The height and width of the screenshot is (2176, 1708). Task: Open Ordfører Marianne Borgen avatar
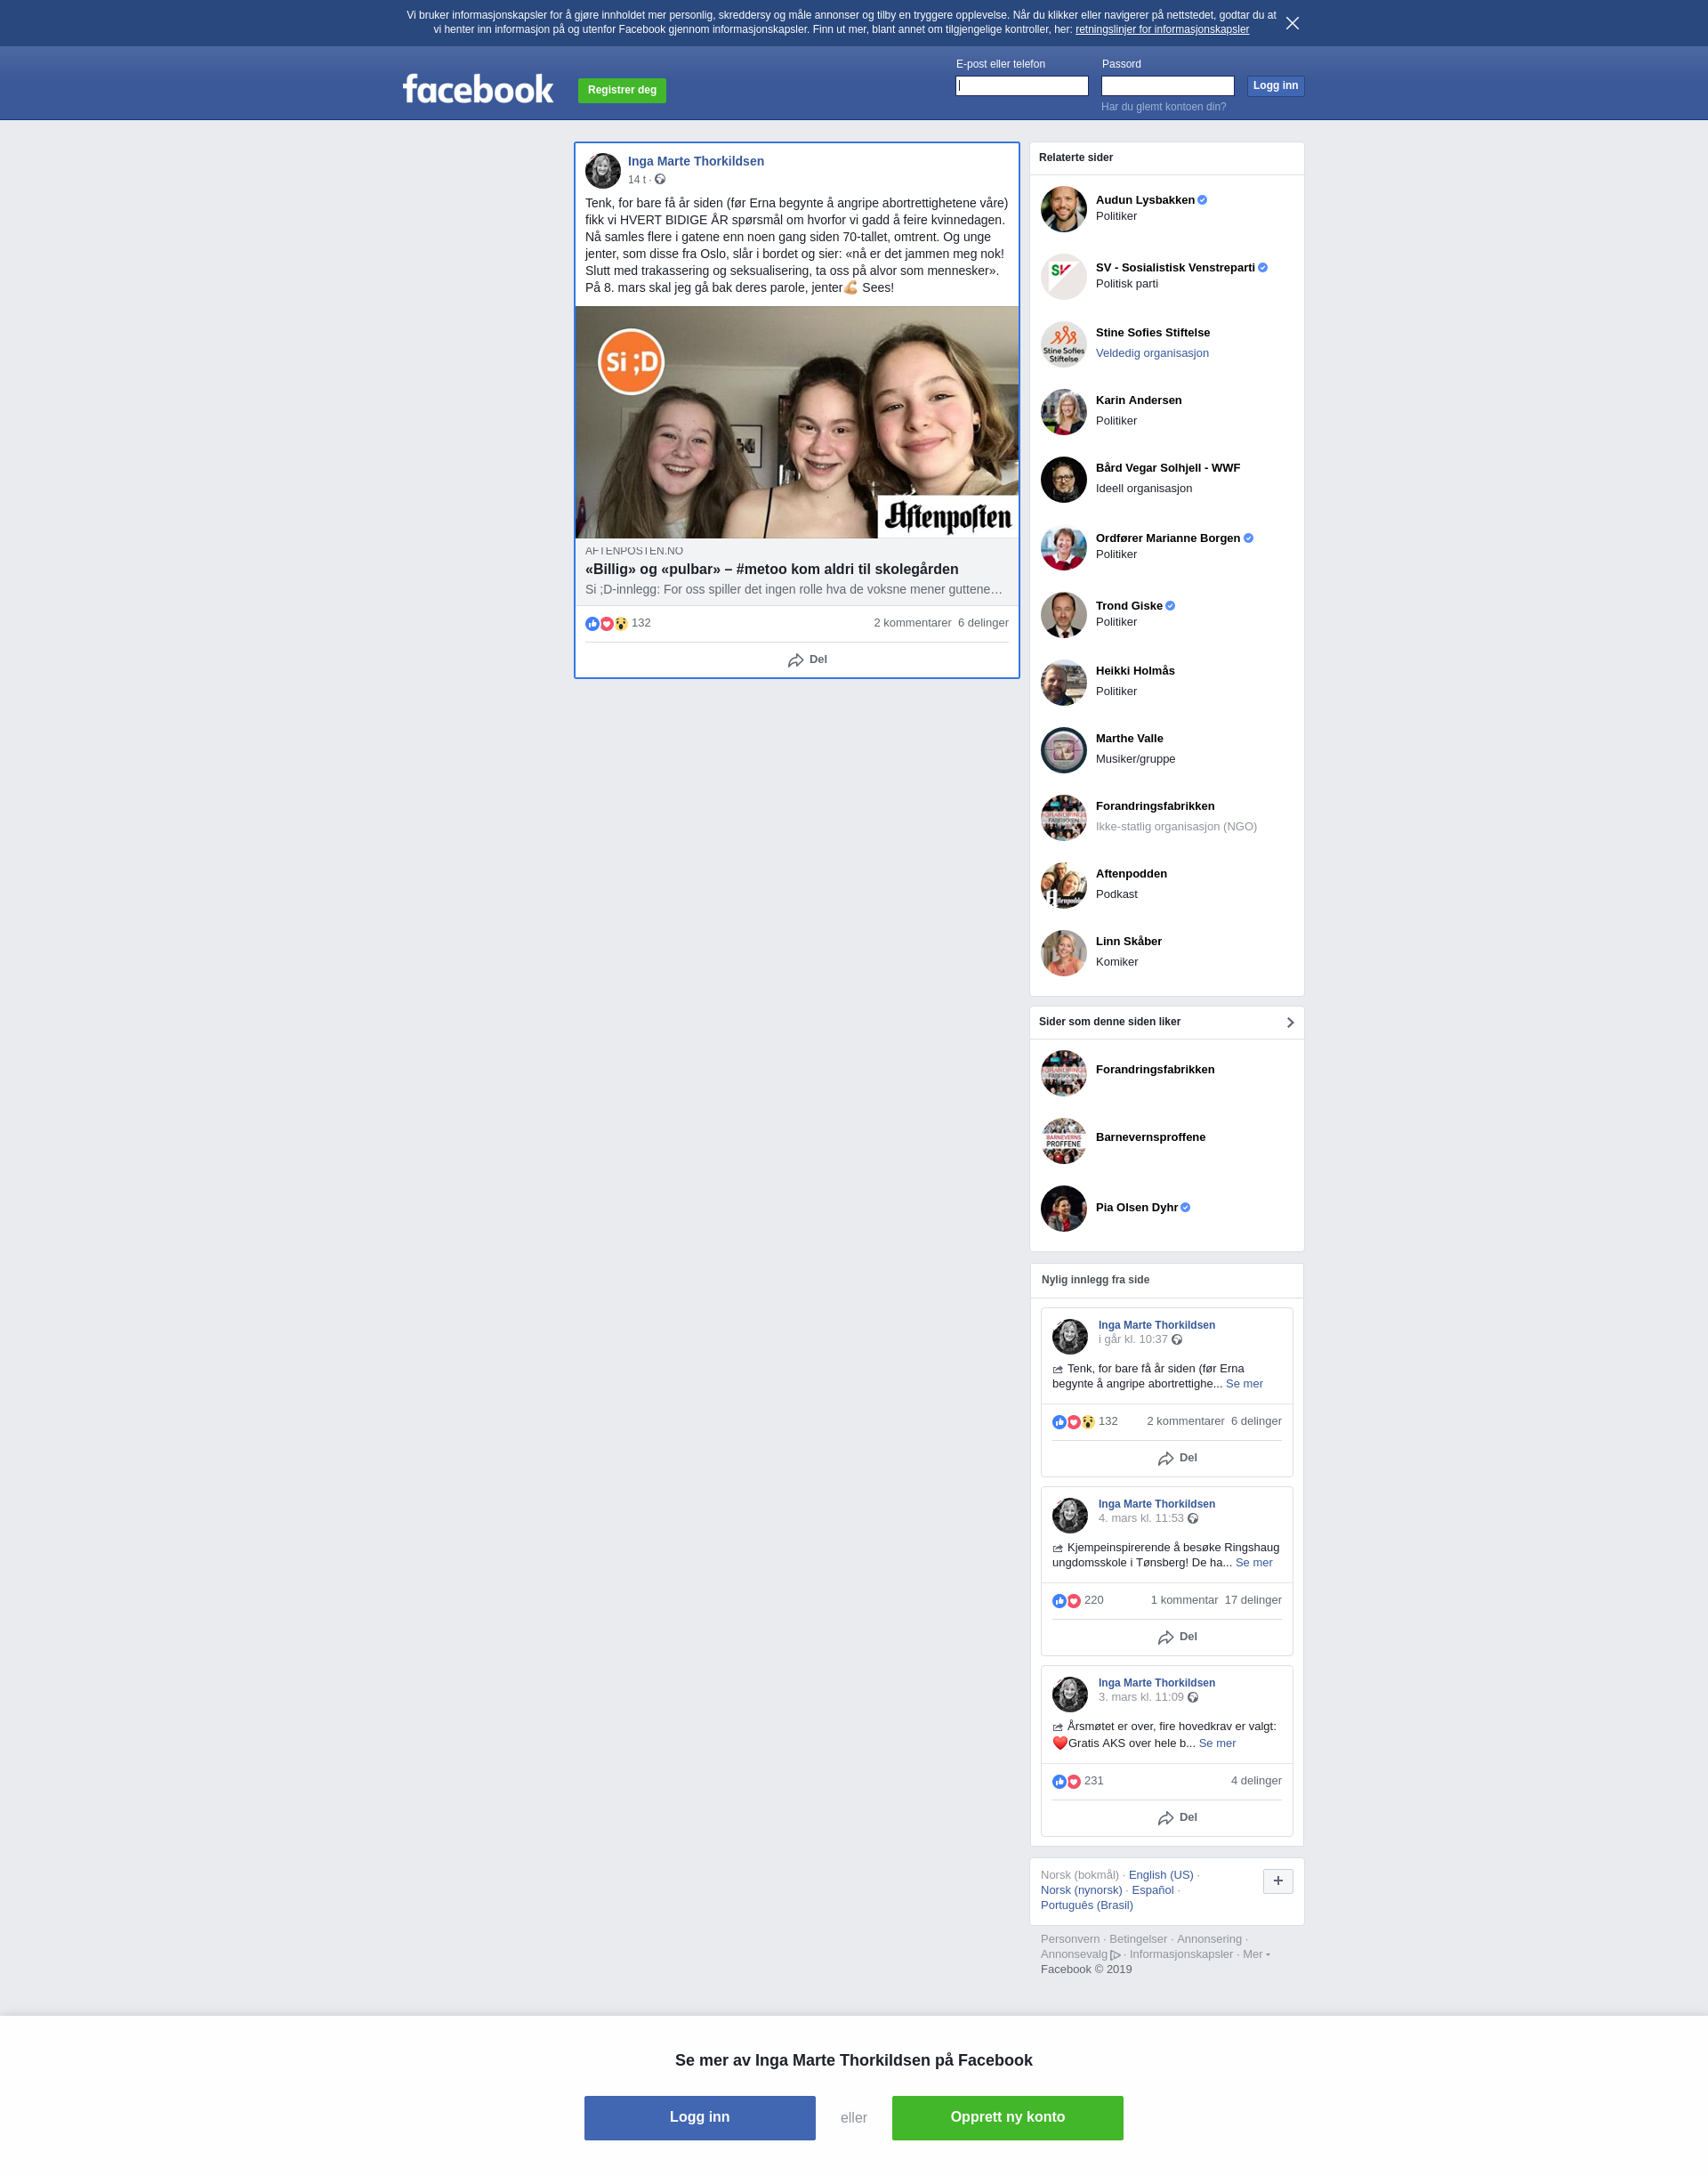coord(1063,547)
